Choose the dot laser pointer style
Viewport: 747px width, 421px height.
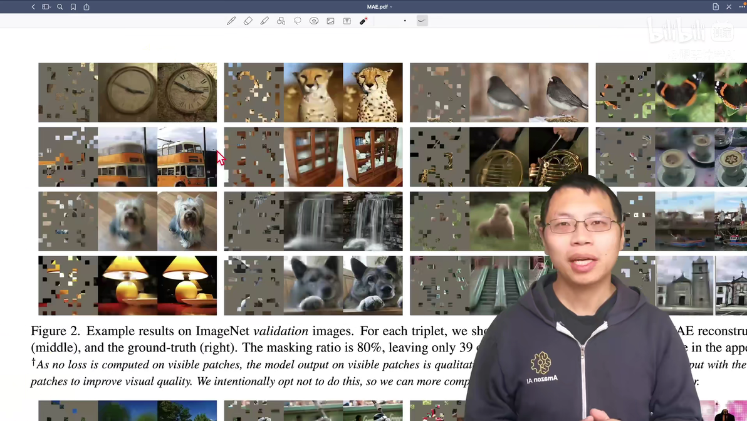tap(405, 21)
